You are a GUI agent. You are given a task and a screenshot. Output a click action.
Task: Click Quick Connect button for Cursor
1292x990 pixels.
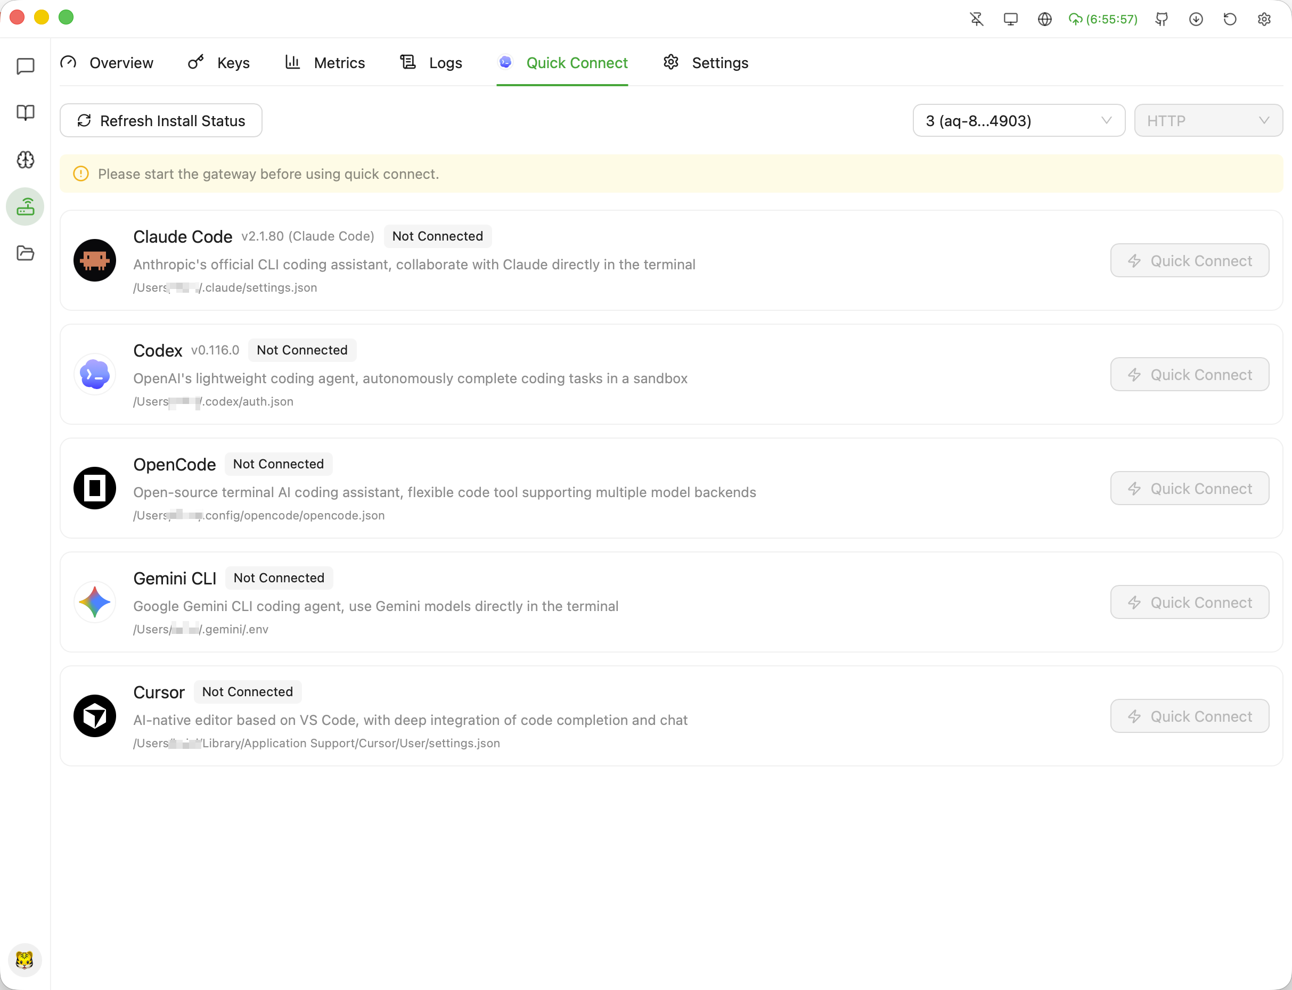click(x=1189, y=716)
